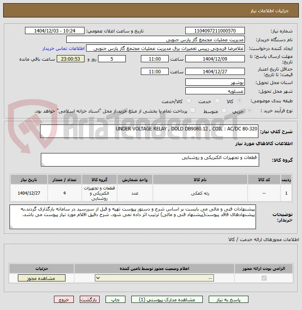Select the متوسط purchase type radio

[x=224, y=111]
